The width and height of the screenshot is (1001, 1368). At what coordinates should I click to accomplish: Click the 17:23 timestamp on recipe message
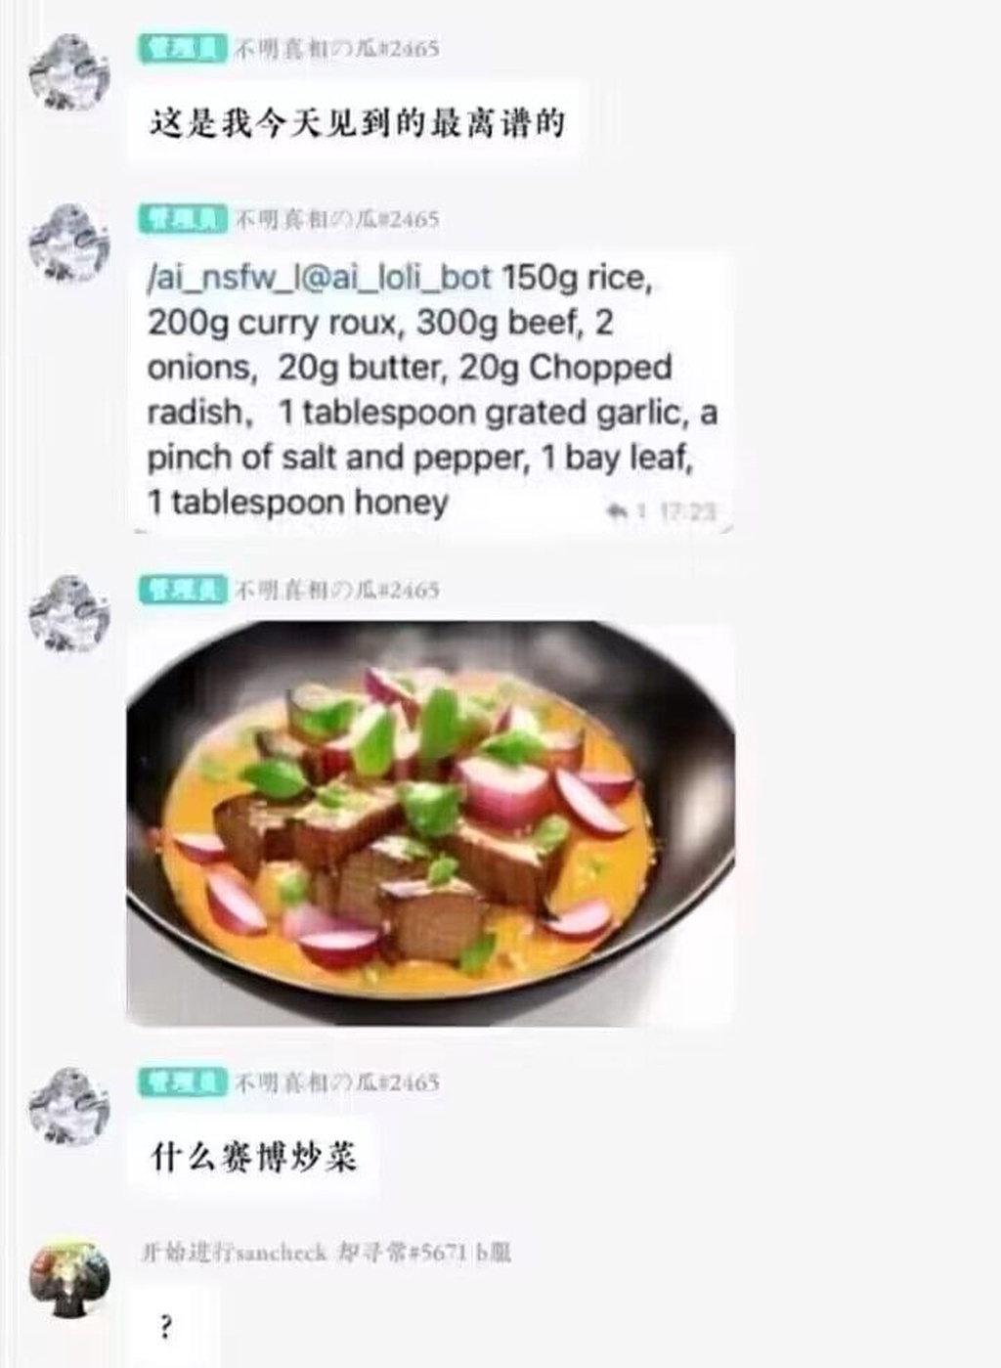(x=688, y=511)
